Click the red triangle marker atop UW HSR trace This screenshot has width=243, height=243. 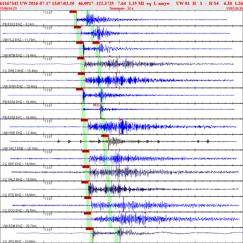[x=121, y=120]
